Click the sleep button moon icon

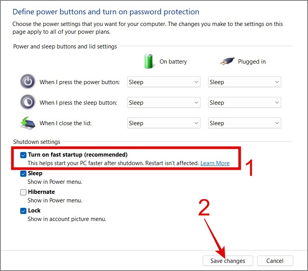[28, 102]
